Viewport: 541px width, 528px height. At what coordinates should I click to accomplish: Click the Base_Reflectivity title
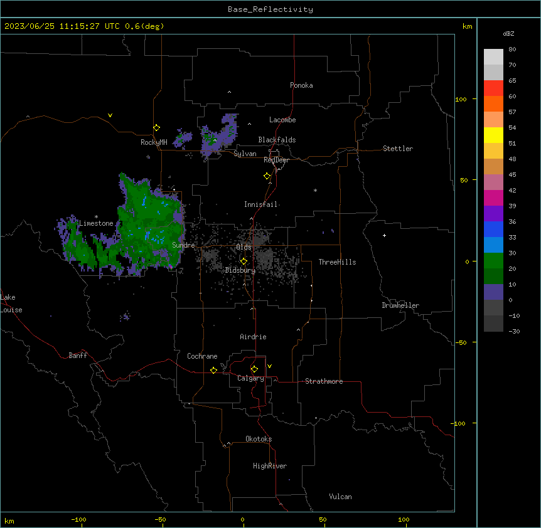pos(270,9)
